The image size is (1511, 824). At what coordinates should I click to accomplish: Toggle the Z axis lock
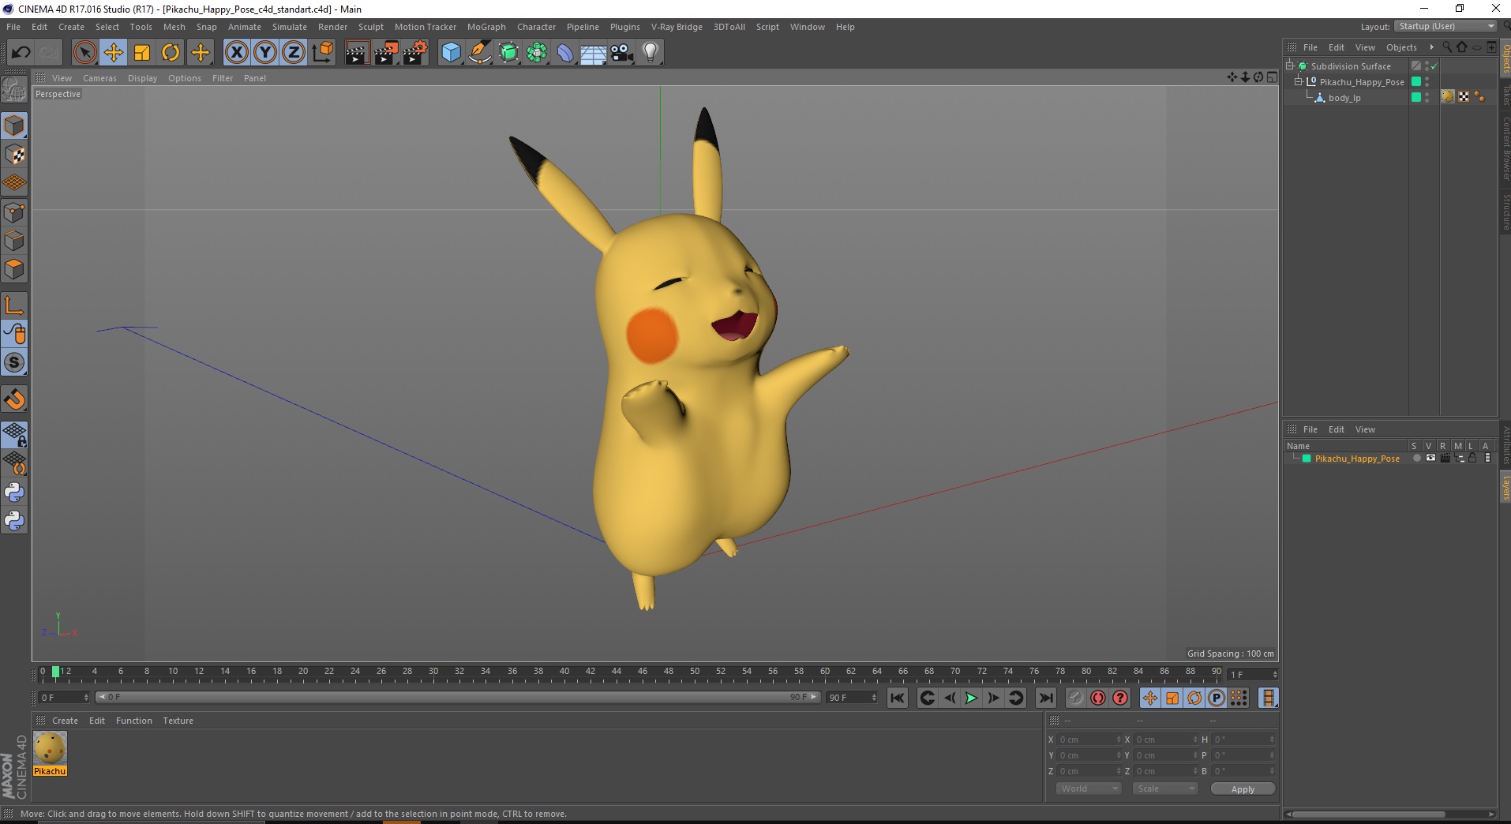coord(294,53)
